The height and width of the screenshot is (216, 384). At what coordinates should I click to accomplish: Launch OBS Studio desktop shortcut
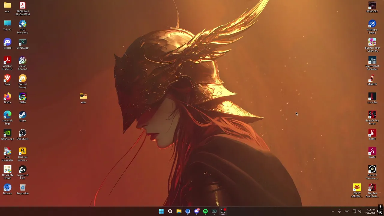click(x=22, y=135)
